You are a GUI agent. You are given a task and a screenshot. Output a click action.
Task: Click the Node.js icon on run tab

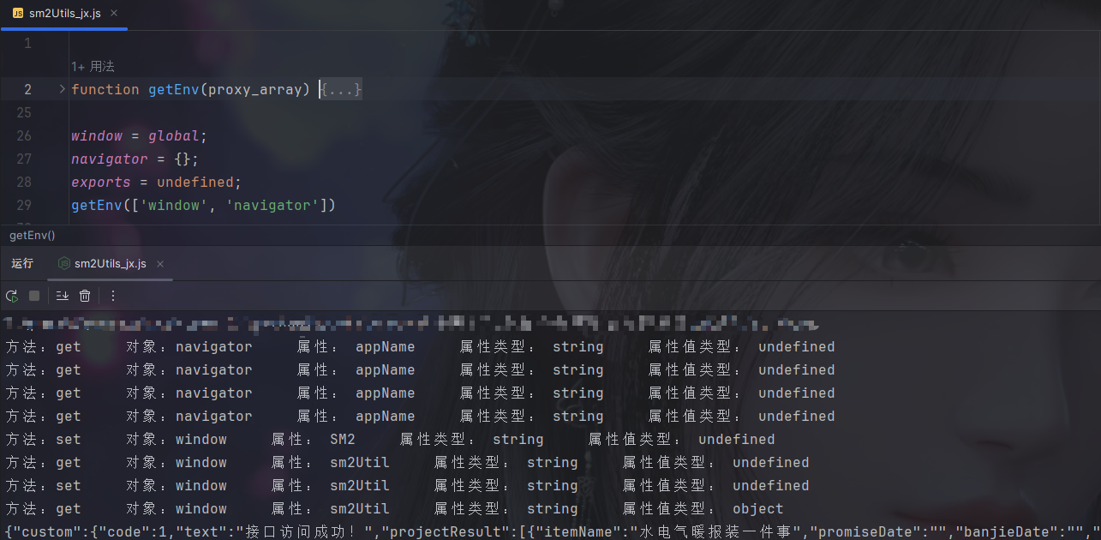64,264
